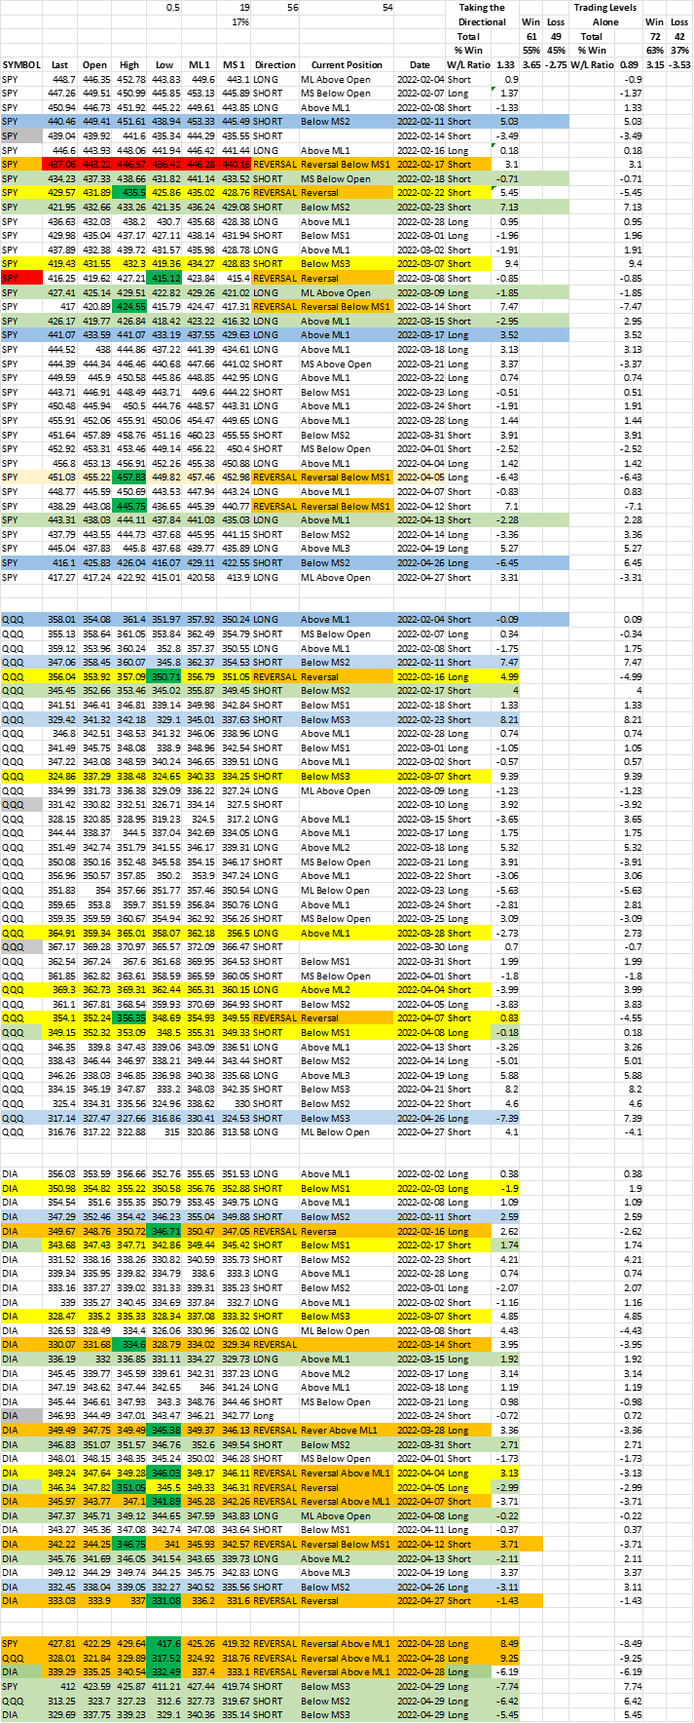
Task: Select SPY date cell 2022-03-17
Action: (420, 335)
